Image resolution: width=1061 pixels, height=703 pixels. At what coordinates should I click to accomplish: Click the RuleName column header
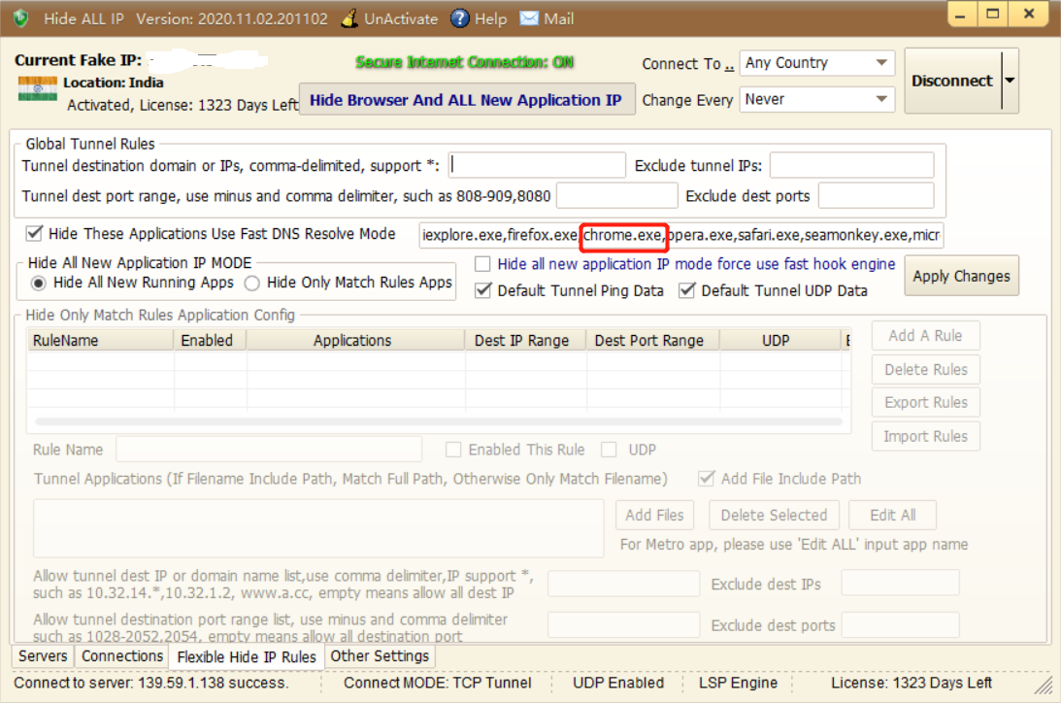100,341
